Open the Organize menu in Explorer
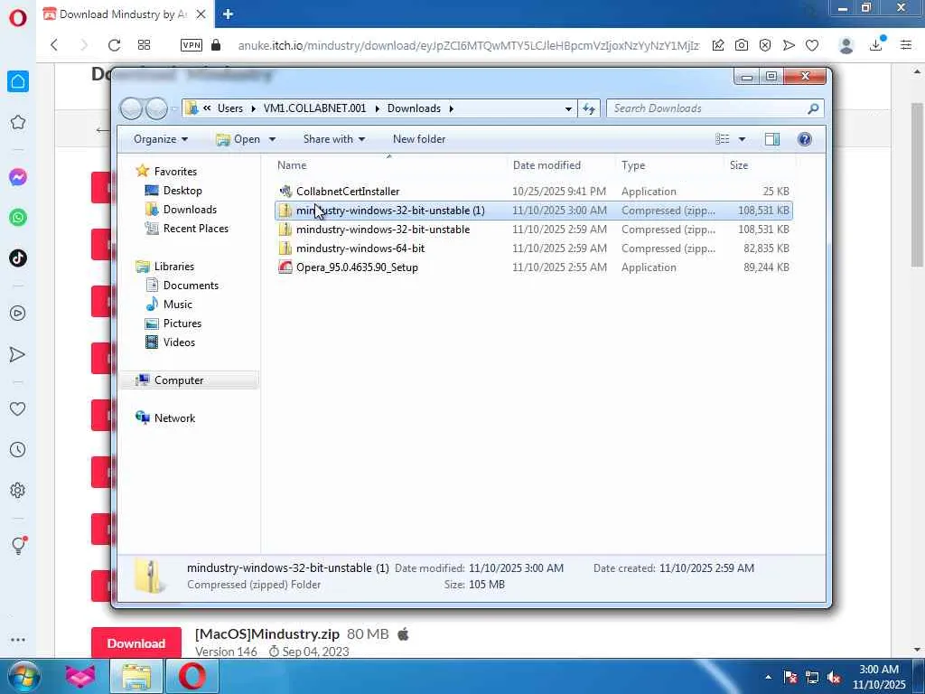This screenshot has width=925, height=694. point(161,139)
